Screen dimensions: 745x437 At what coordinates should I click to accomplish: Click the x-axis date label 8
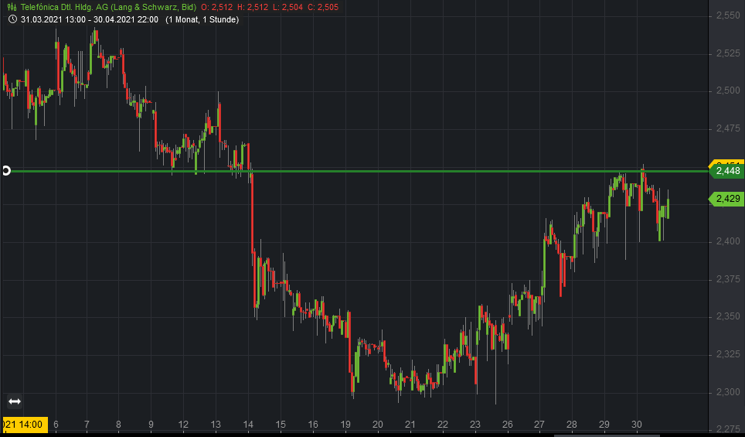[x=118, y=425]
